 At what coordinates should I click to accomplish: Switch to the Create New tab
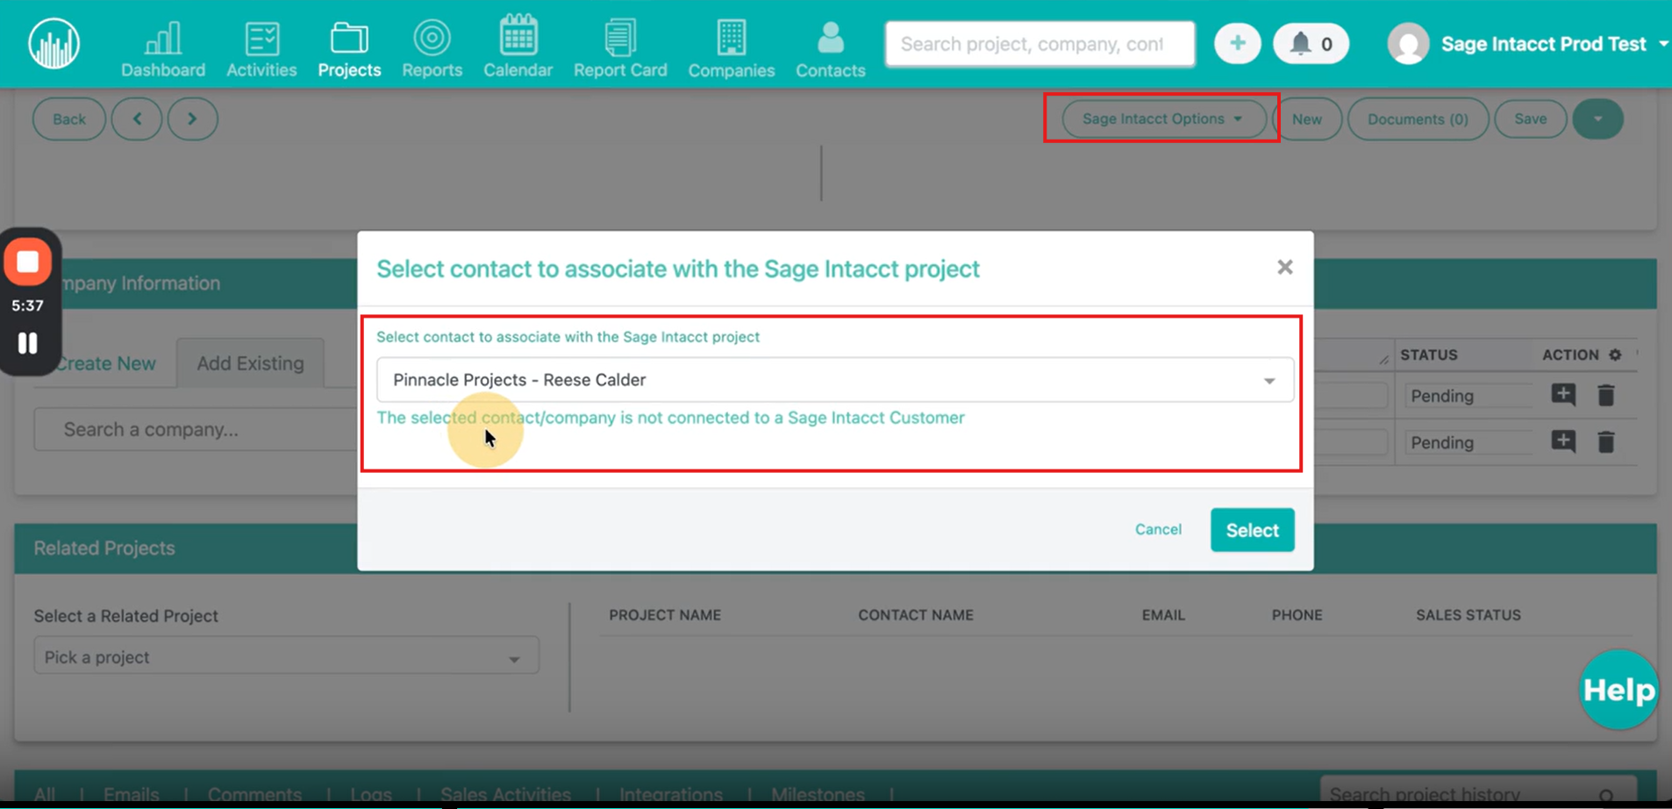pos(106,363)
